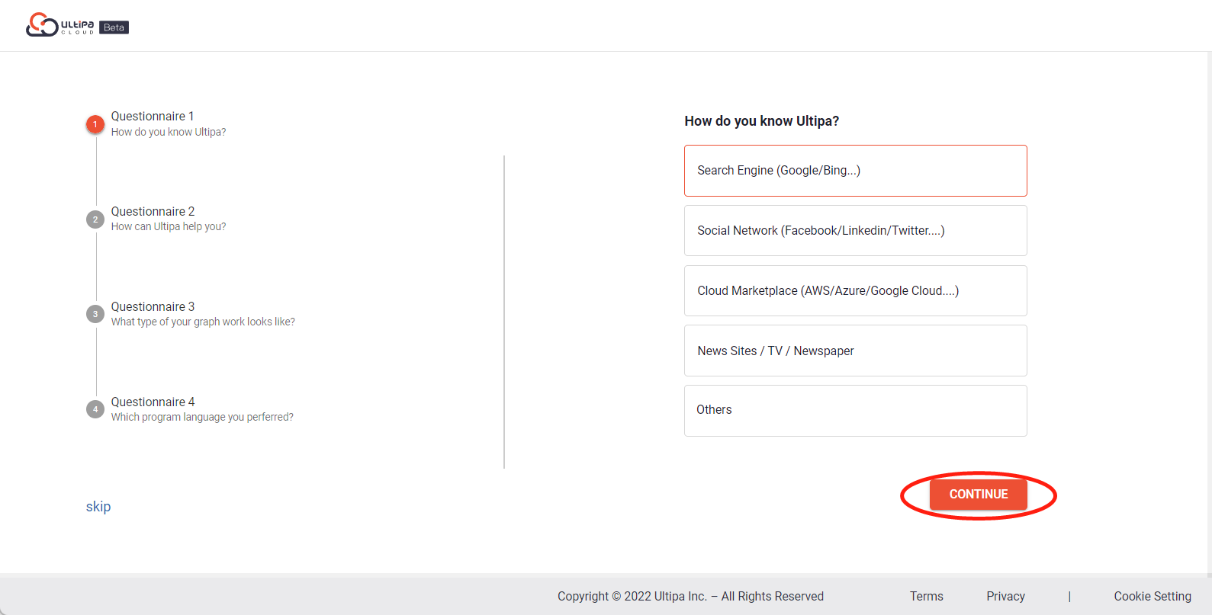Click the copyright 2022 Ultipa Inc. text

690,596
